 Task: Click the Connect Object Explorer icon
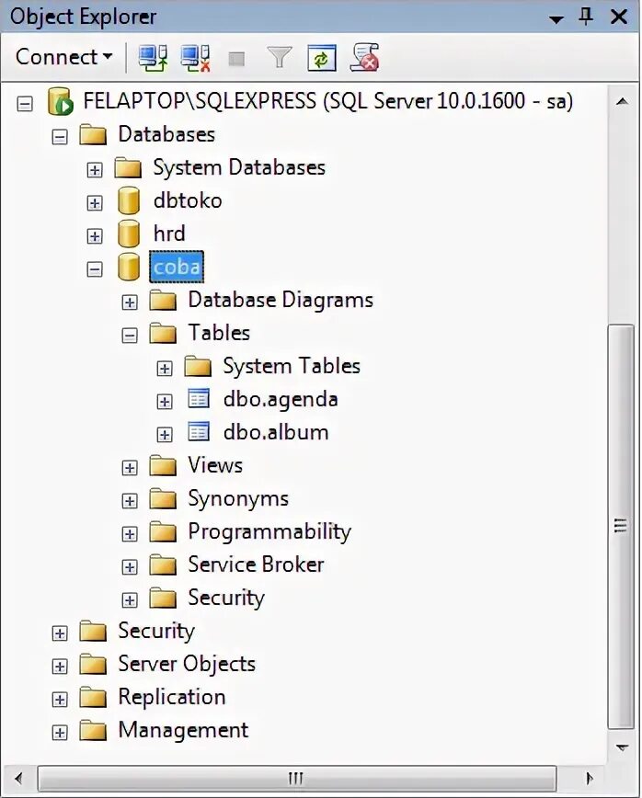tap(153, 58)
